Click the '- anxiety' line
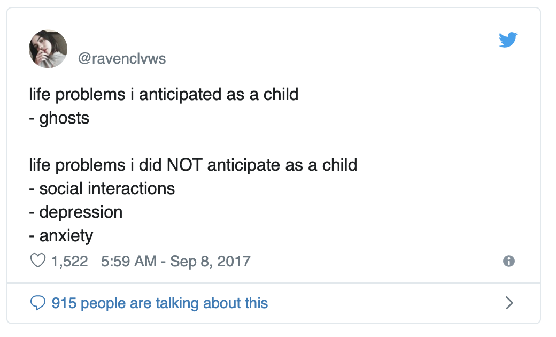Image resolution: width=556 pixels, height=337 pixels. tap(61, 236)
